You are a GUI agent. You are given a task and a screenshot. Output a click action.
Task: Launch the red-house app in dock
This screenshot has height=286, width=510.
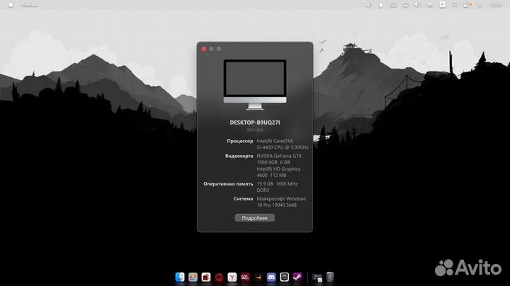pos(206,277)
